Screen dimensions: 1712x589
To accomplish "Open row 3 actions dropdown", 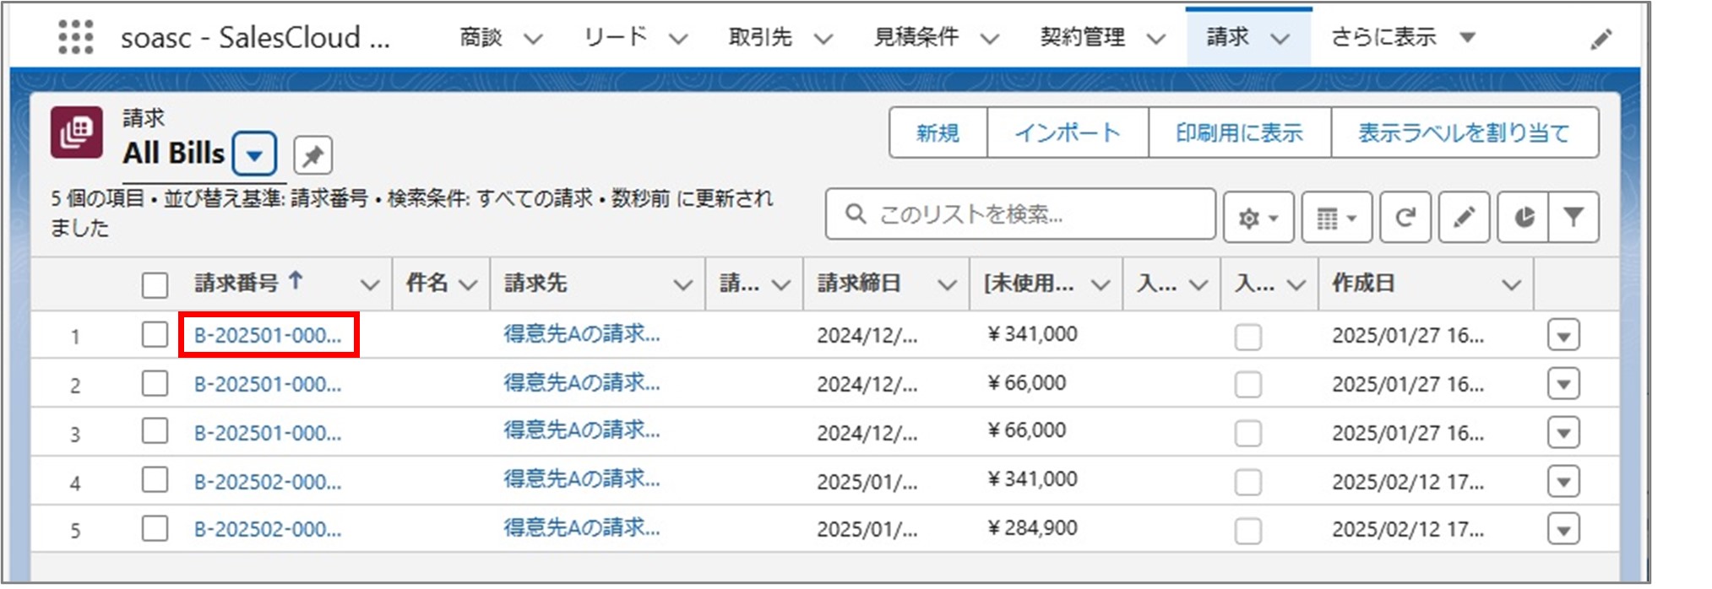I will [1563, 433].
